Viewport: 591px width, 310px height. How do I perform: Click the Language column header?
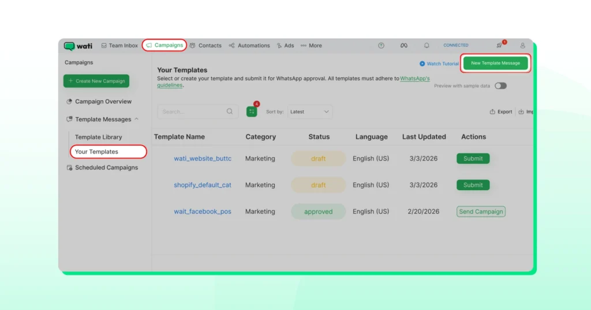pyautogui.click(x=371, y=137)
